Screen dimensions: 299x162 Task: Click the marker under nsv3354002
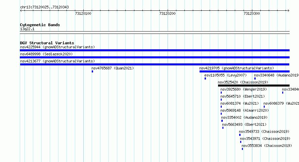[222, 121]
